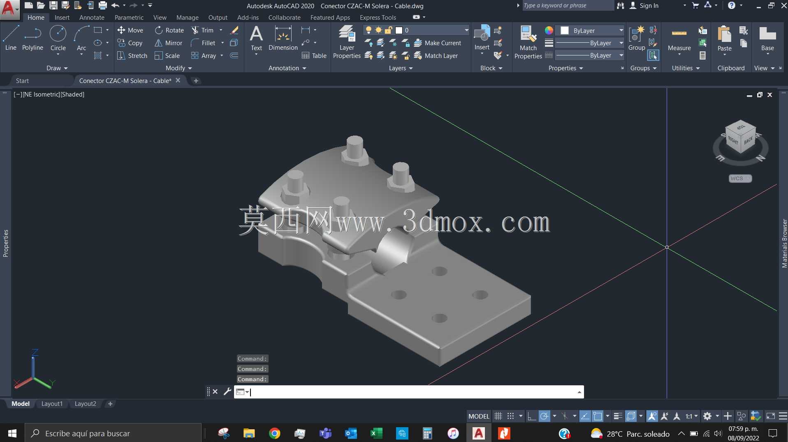788x442 pixels.
Task: Toggle isometric drafting in status bar
Action: tap(565, 416)
